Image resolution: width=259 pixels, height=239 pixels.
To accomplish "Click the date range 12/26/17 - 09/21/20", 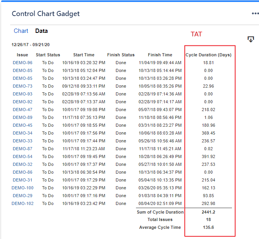I will [x=31, y=45].
